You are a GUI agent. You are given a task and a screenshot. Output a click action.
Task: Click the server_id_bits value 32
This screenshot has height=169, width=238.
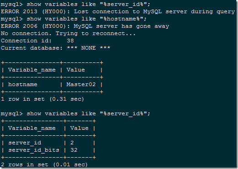(74, 150)
